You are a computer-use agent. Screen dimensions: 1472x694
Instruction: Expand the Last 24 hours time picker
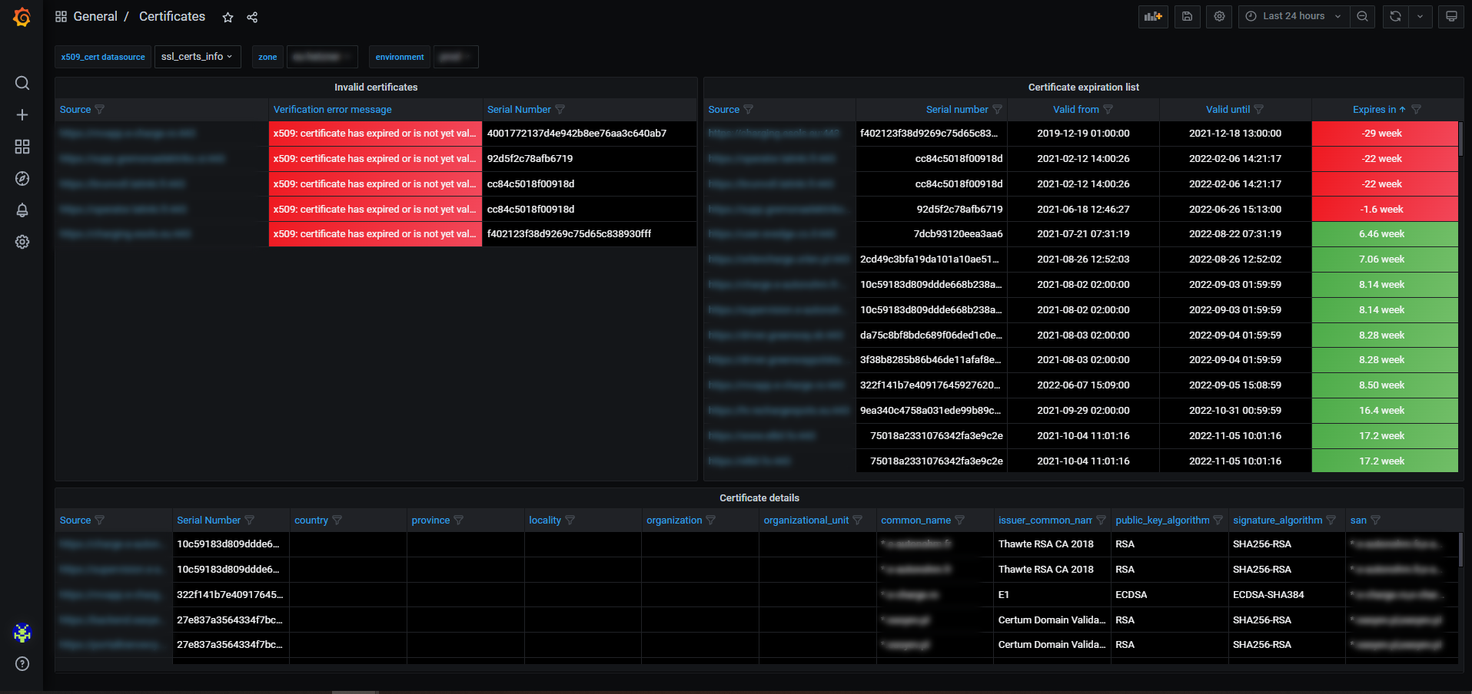[1293, 16]
